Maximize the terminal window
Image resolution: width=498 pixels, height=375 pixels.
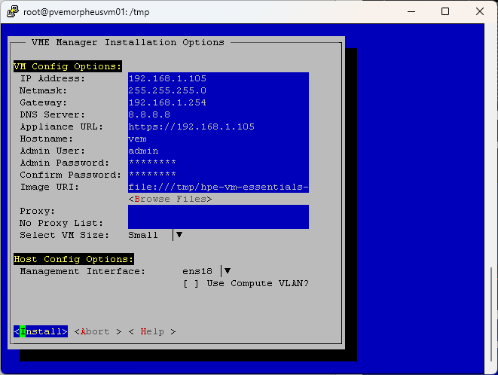click(445, 11)
